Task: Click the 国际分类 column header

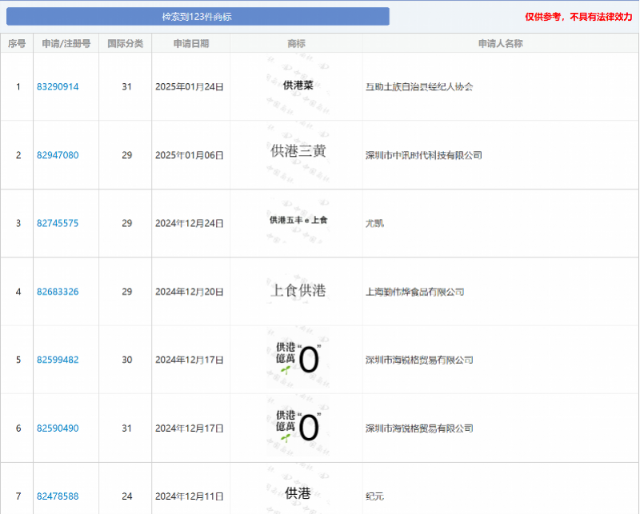Action: tap(126, 43)
